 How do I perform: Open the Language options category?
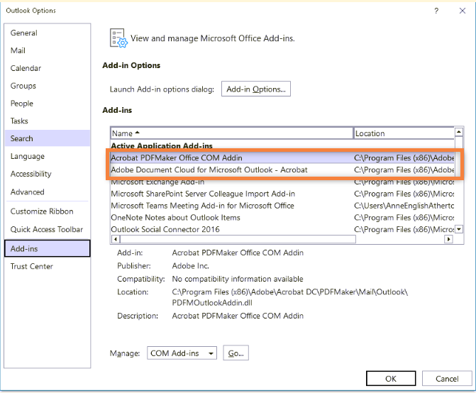pyautogui.click(x=48, y=156)
